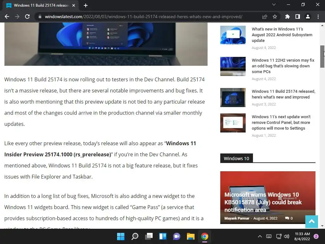The height and width of the screenshot is (244, 325).
Task: Open File Explorer from the taskbar
Action: pyautogui.click(x=191, y=236)
